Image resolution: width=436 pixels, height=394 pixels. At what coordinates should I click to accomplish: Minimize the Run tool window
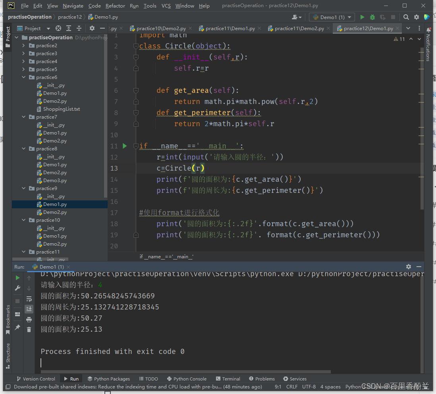click(x=419, y=267)
